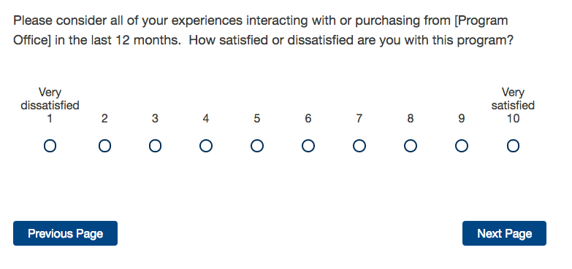
Task: Go to the Next Page button
Action: point(504,233)
